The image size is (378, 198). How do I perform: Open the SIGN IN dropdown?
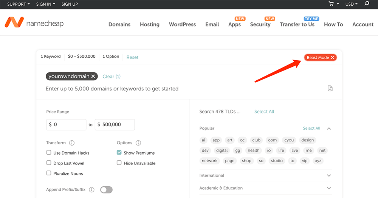[46, 4]
